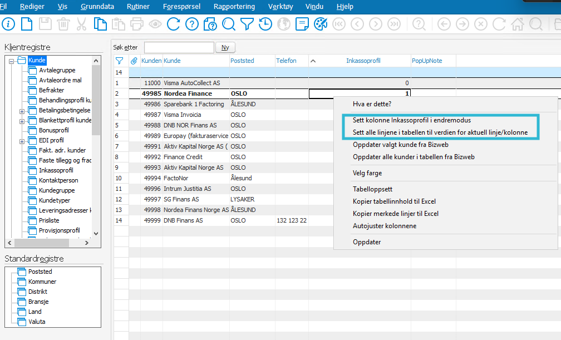Open the Rediger menu
Screen dimensions: 561x340
coord(32,7)
